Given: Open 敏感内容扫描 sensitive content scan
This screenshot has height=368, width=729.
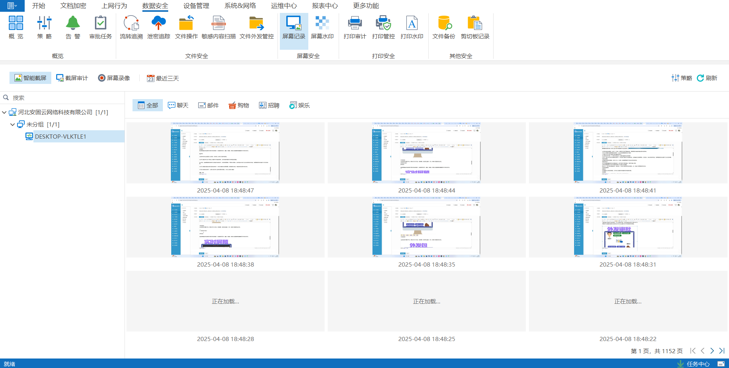Looking at the screenshot, I should [218, 27].
